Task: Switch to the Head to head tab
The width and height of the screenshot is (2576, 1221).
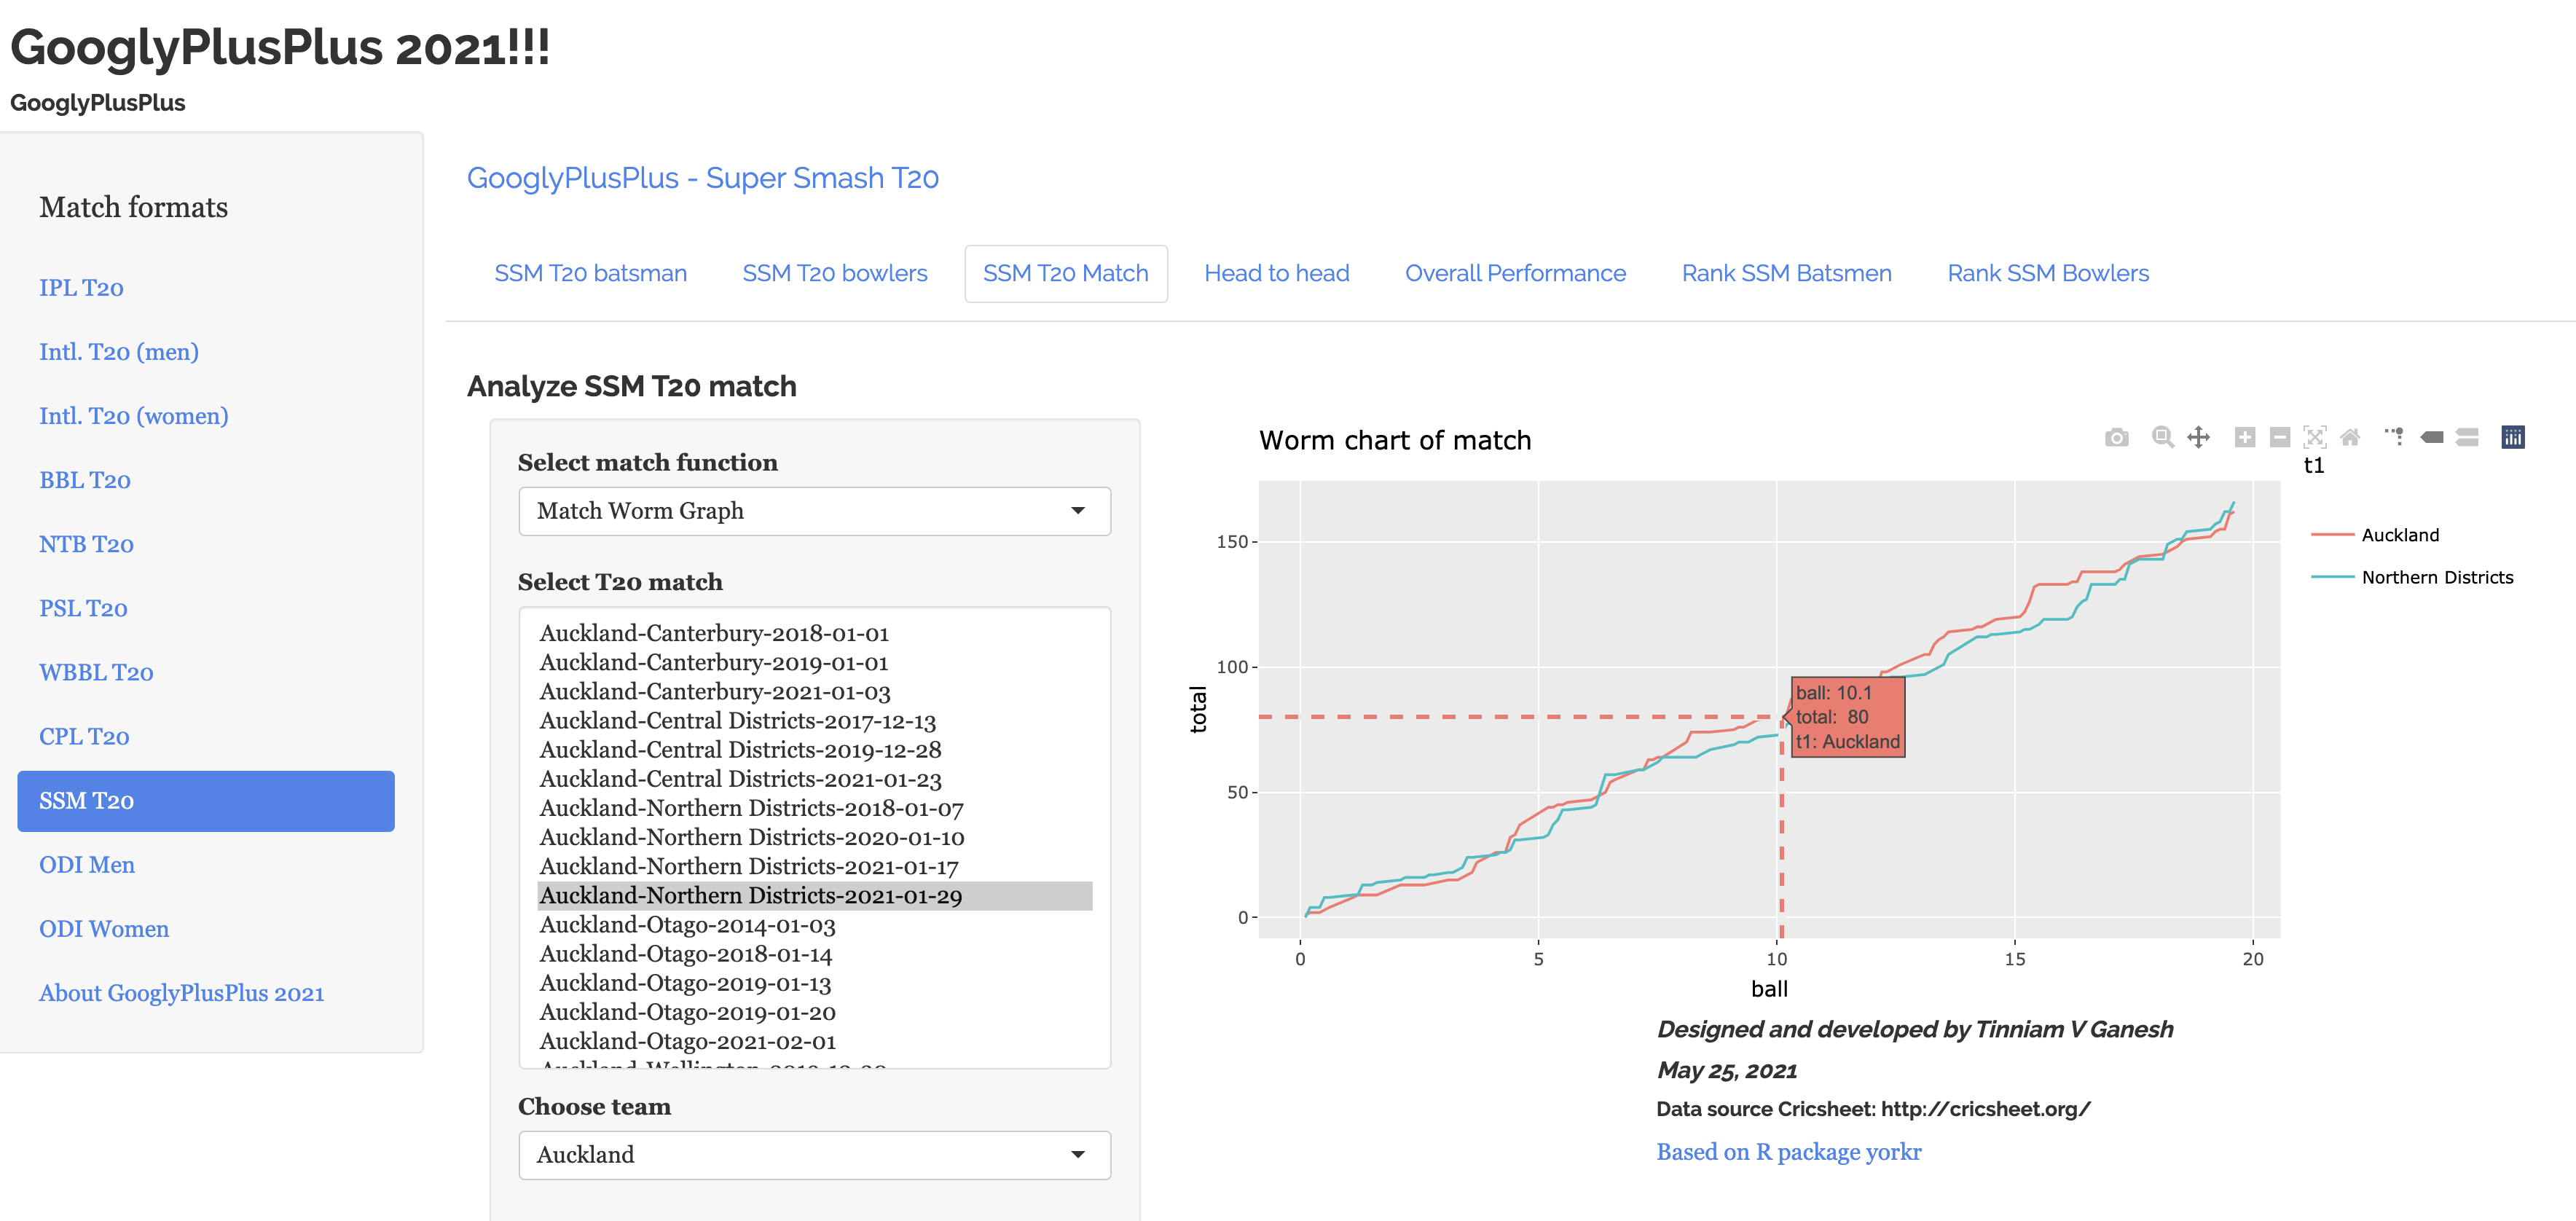Action: tap(1276, 273)
